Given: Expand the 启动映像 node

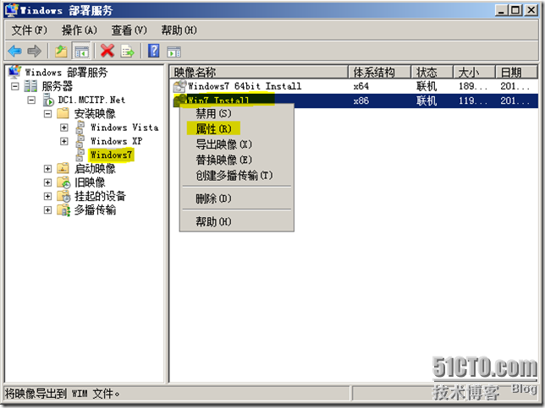Looking at the screenshot, I should pos(47,169).
